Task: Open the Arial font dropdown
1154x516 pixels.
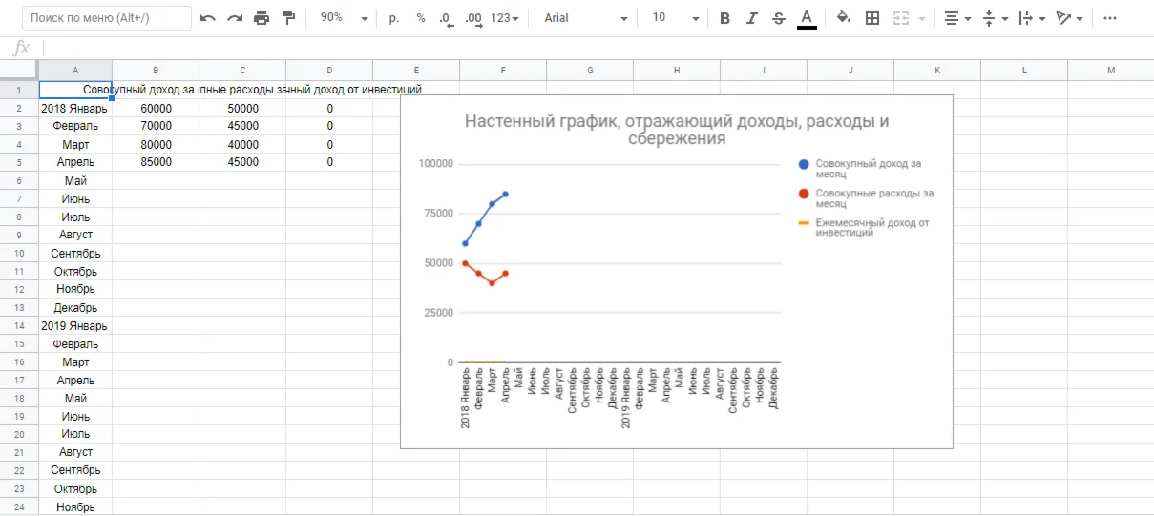Action: click(586, 18)
